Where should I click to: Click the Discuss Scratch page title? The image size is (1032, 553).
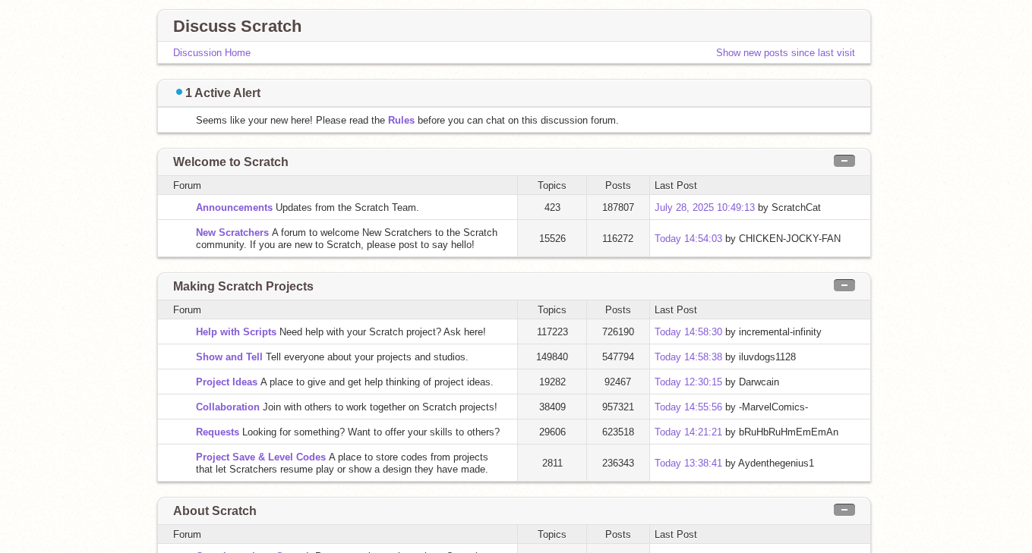point(237,26)
